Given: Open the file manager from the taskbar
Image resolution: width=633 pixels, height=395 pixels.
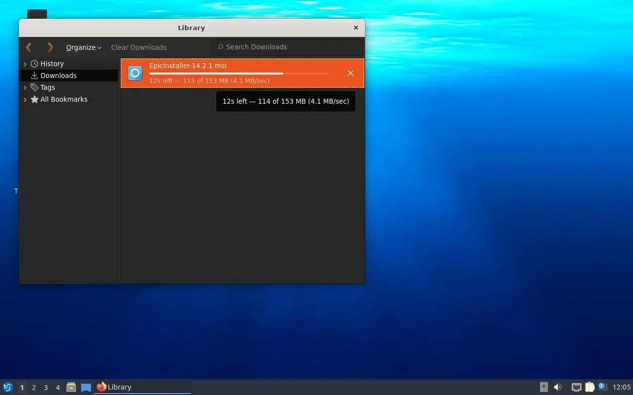Looking at the screenshot, I should coord(71,387).
